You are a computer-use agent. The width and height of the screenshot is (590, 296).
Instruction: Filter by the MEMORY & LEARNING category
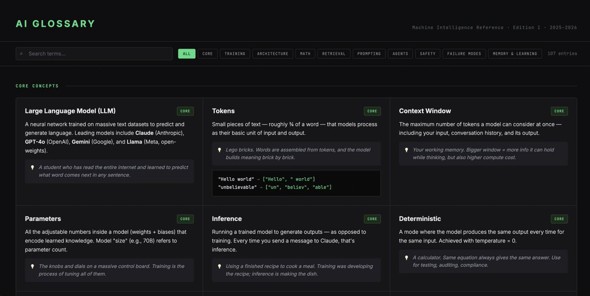click(515, 54)
